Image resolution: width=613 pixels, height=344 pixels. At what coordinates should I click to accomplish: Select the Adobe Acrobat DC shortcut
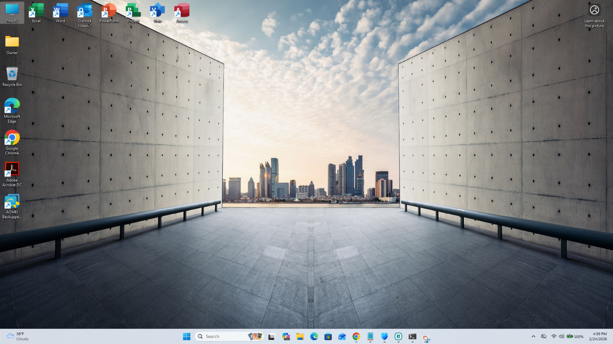coord(12,174)
